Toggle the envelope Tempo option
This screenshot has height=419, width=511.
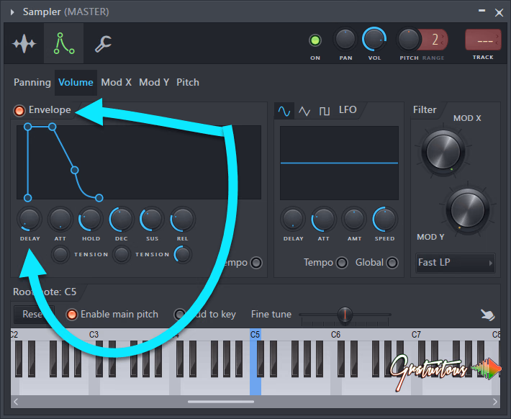click(256, 263)
